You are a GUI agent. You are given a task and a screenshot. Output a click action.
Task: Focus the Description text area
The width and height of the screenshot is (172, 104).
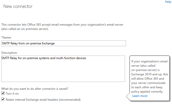(63, 68)
